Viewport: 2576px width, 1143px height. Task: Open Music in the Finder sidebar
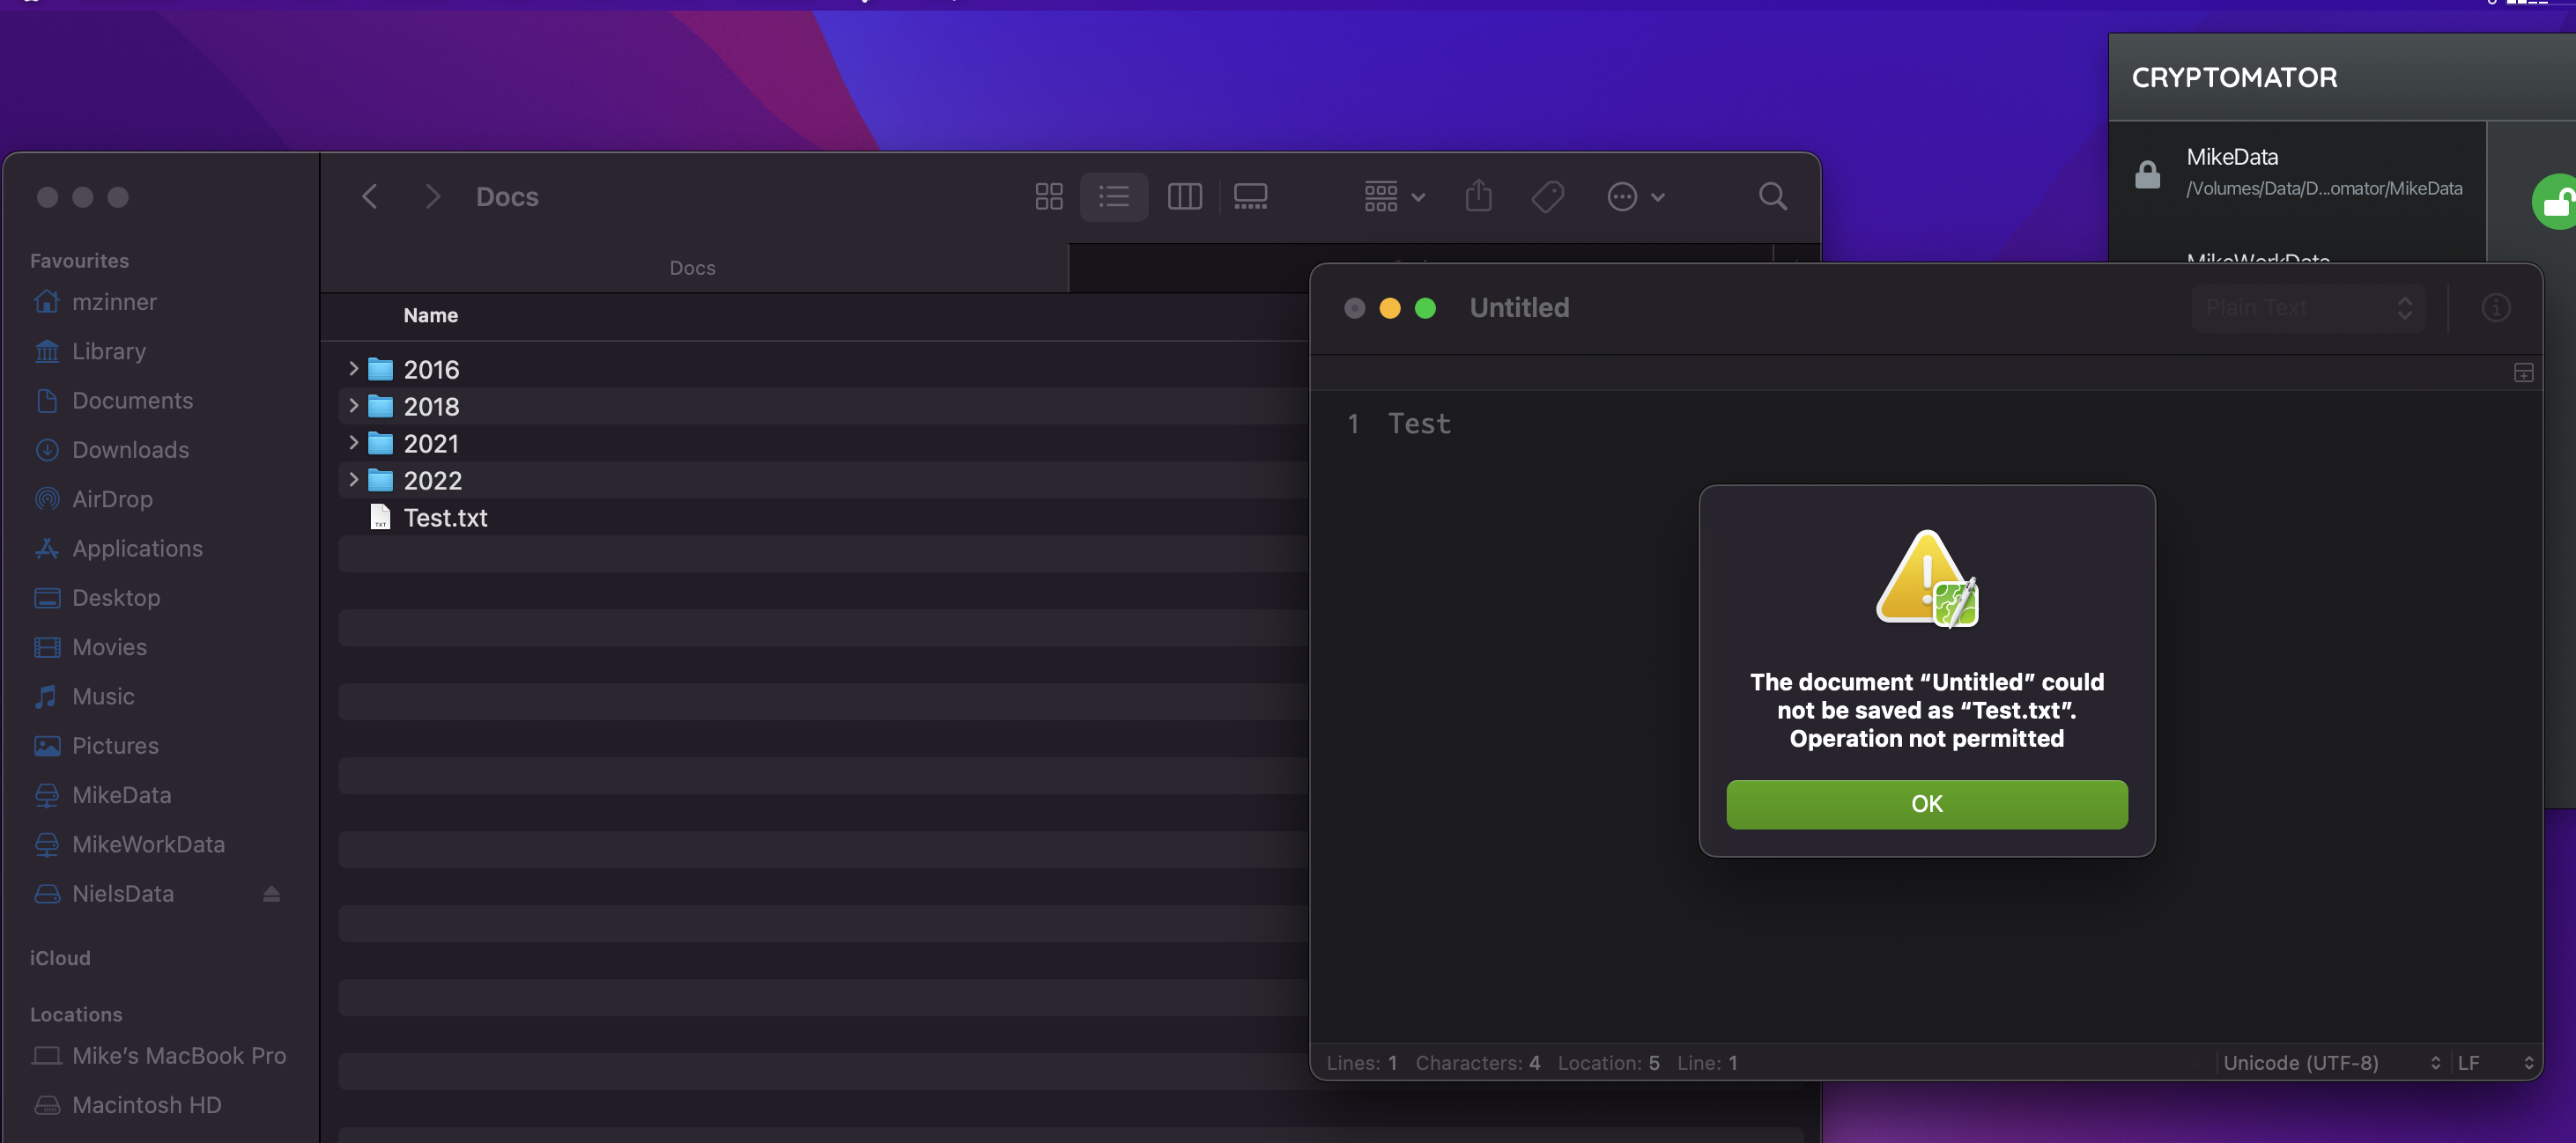(103, 697)
